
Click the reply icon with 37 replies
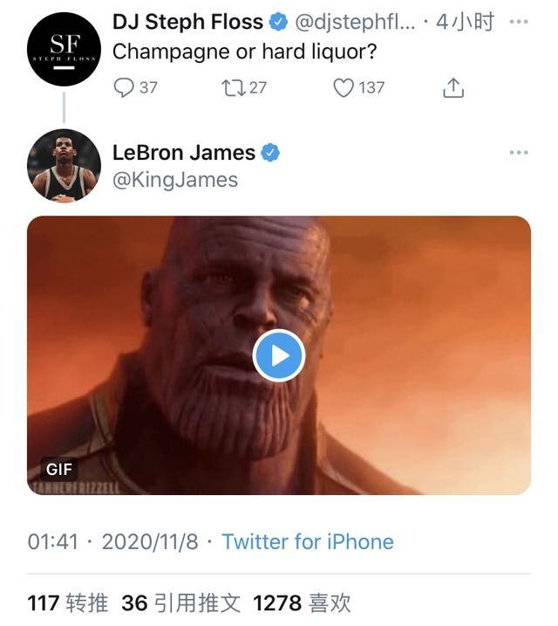(x=125, y=87)
